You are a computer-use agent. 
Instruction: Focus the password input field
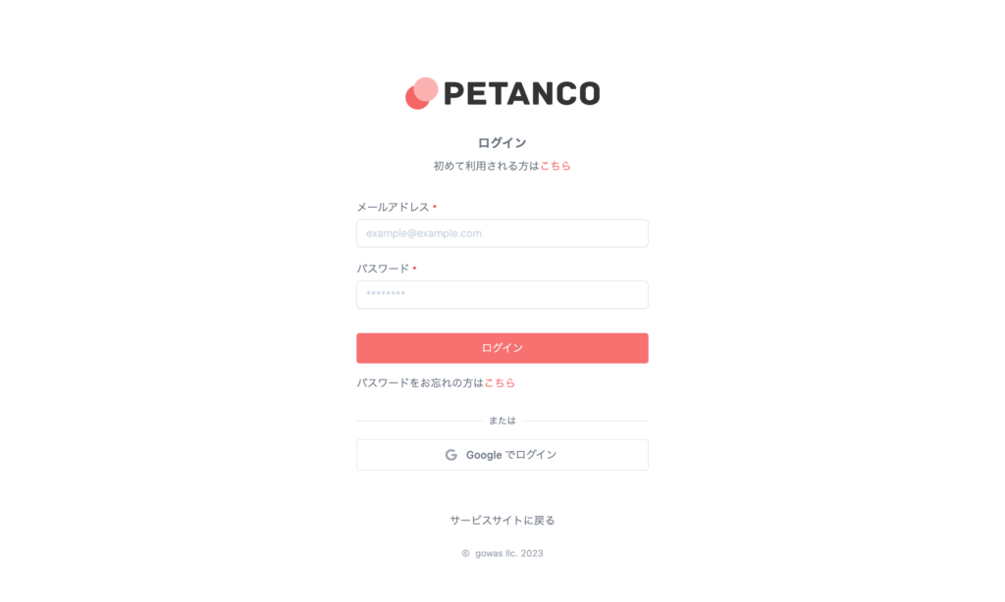(502, 294)
